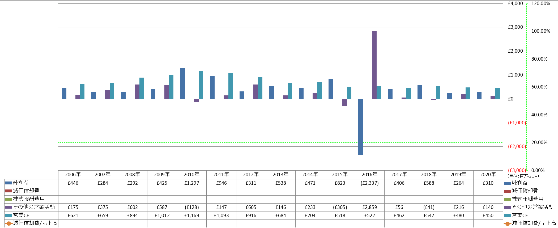Click the (£1,000) red axis label
The image size is (558, 228).
517,123
